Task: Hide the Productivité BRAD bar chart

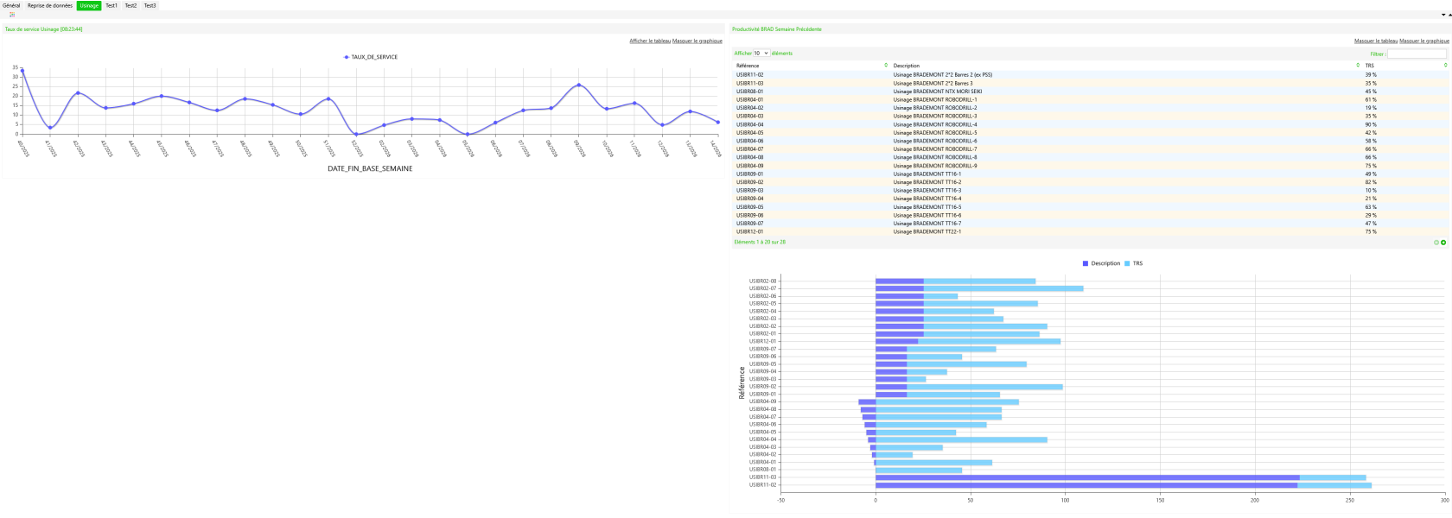Action: coord(1424,41)
